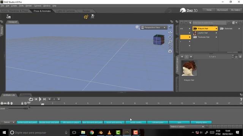
Task: Open content library view options icon
Action: [x=235, y=23]
